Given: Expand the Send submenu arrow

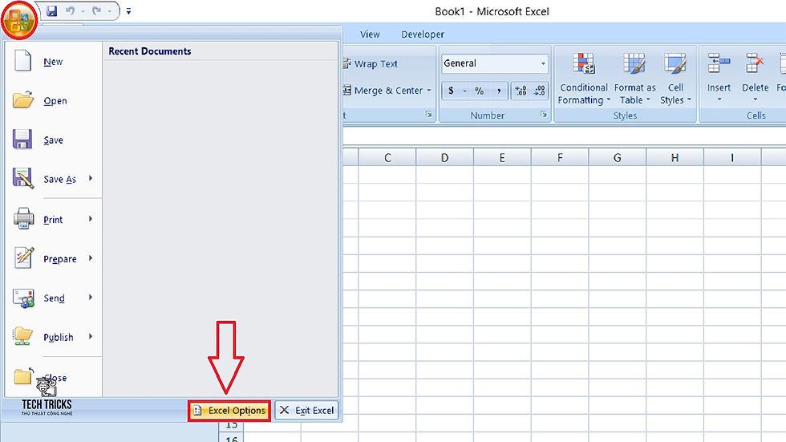Looking at the screenshot, I should (x=91, y=297).
